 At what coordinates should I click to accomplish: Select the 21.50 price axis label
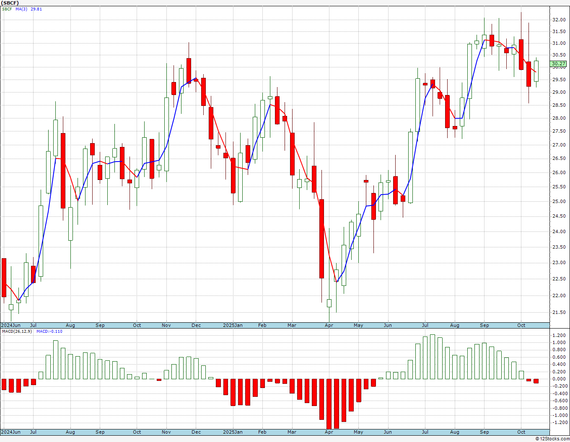tap(559, 312)
